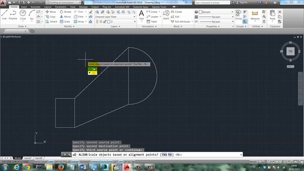
Task: Click the layer 0 color swatch
Action: [109, 21]
